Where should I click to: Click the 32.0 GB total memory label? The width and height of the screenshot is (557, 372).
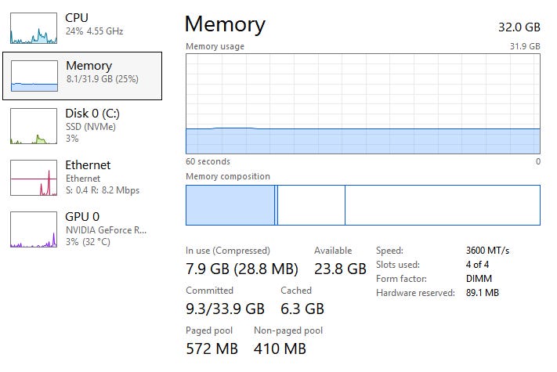pyautogui.click(x=519, y=27)
